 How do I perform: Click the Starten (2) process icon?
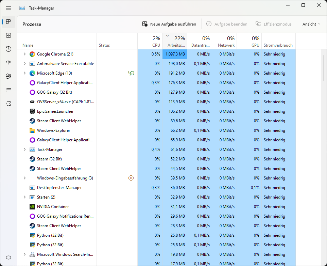point(32,197)
